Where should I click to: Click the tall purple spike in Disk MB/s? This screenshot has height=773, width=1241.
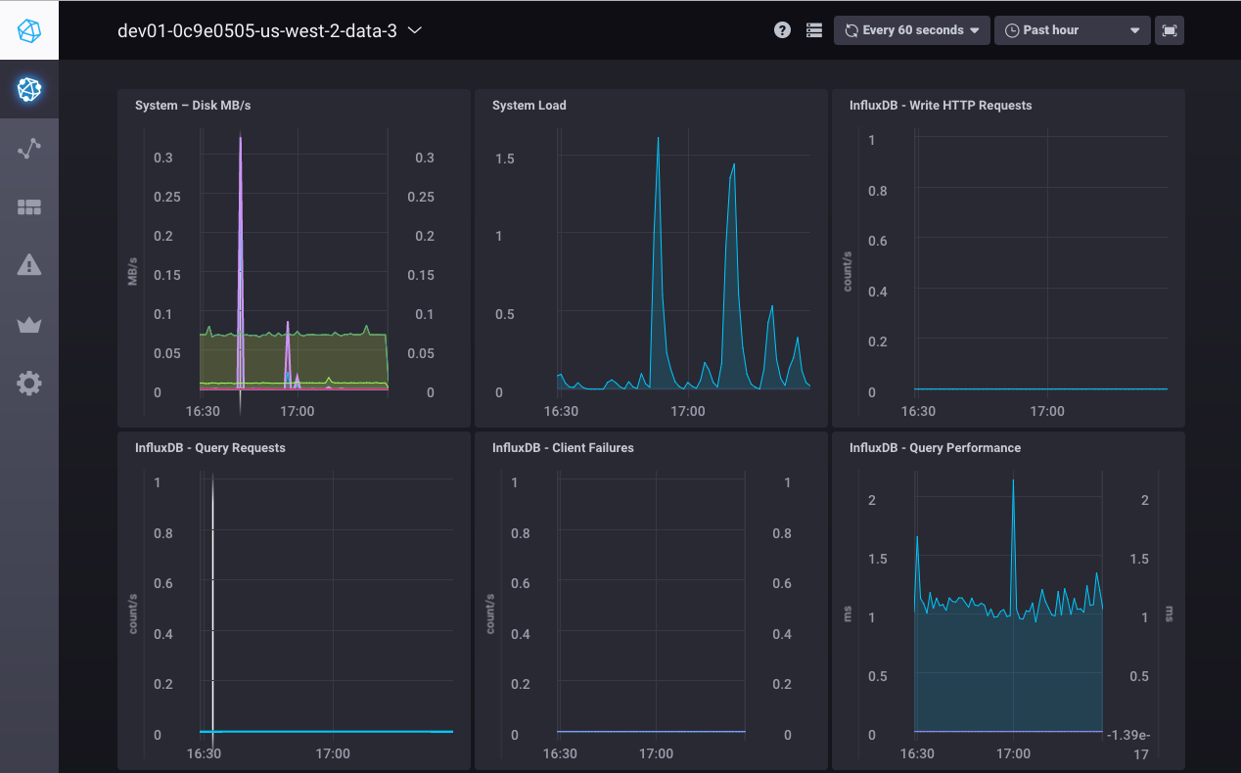click(241, 245)
